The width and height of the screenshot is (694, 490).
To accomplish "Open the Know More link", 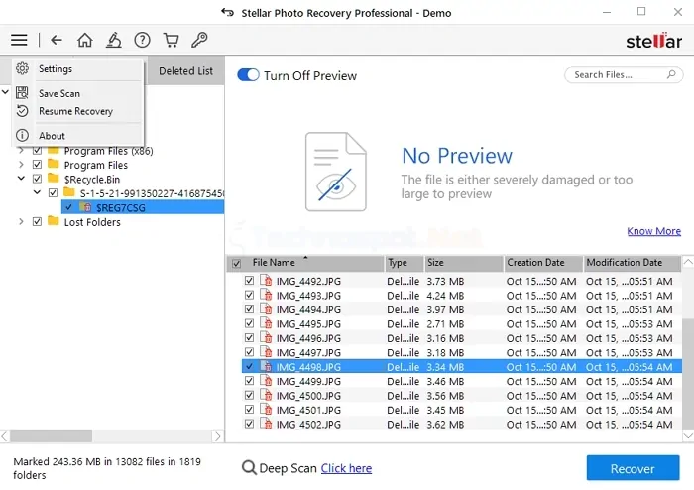I will pos(653,231).
